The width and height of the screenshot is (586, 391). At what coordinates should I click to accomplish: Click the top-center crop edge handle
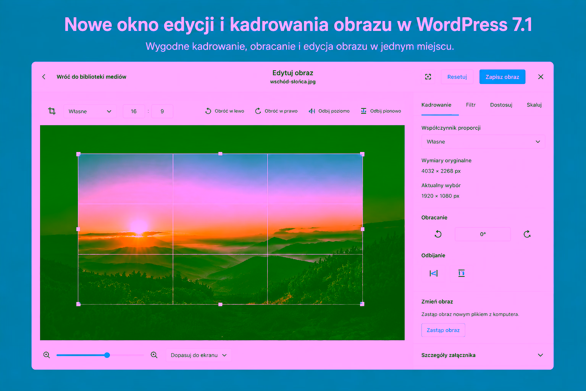(x=220, y=153)
